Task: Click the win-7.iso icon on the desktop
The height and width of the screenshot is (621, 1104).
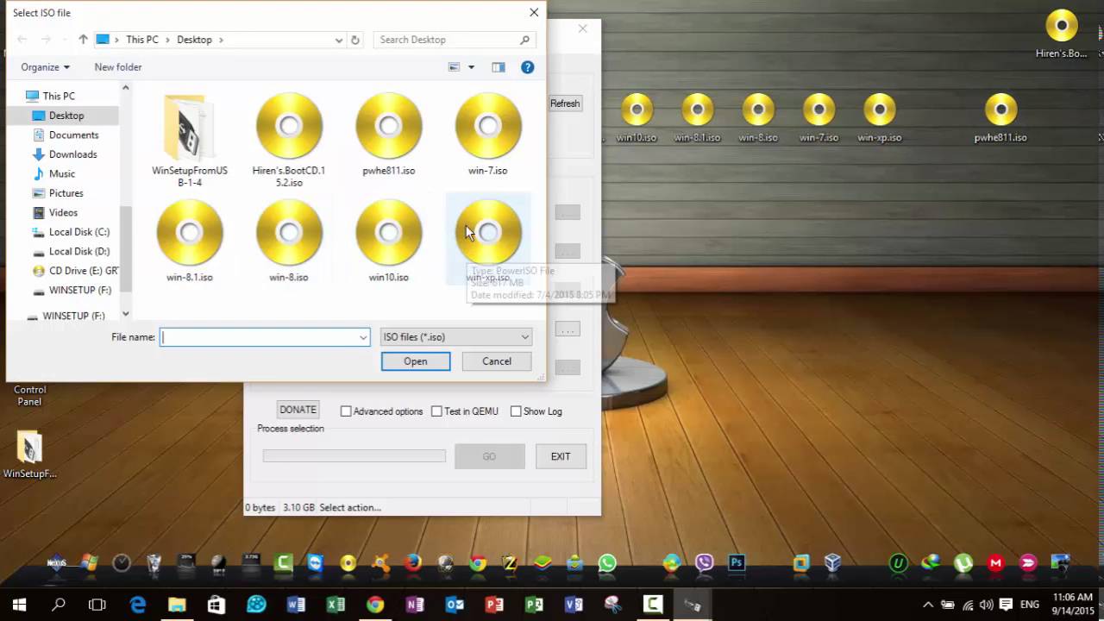Action: coord(819,118)
